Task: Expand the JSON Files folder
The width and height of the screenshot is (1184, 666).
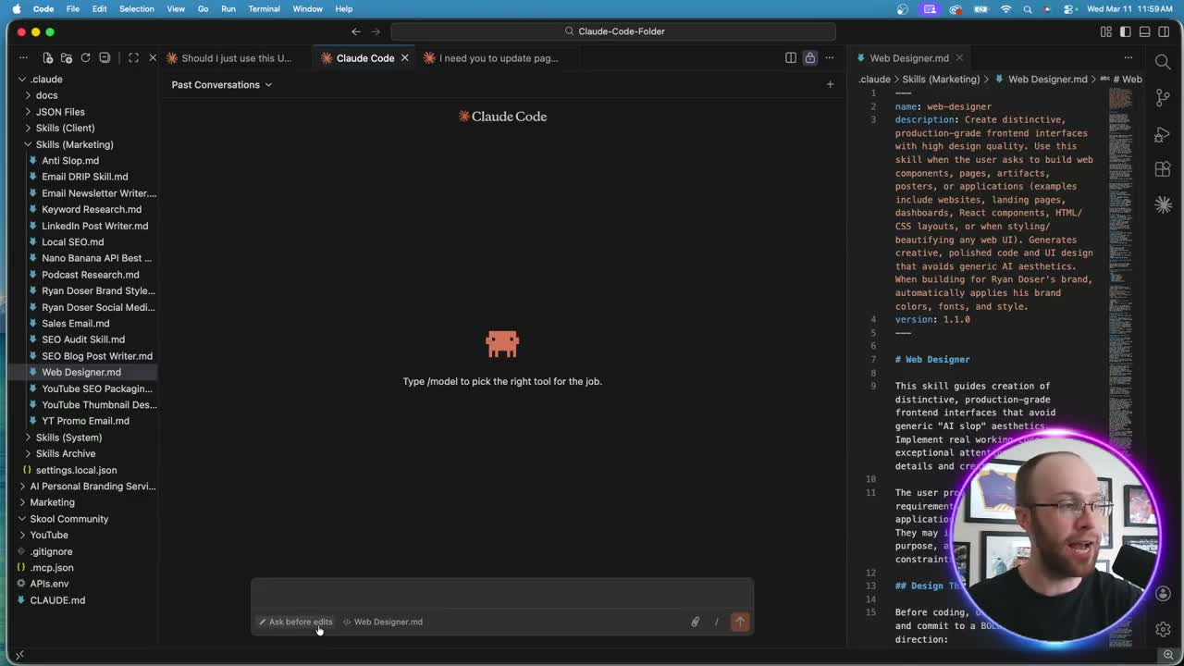Action: [x=60, y=112]
